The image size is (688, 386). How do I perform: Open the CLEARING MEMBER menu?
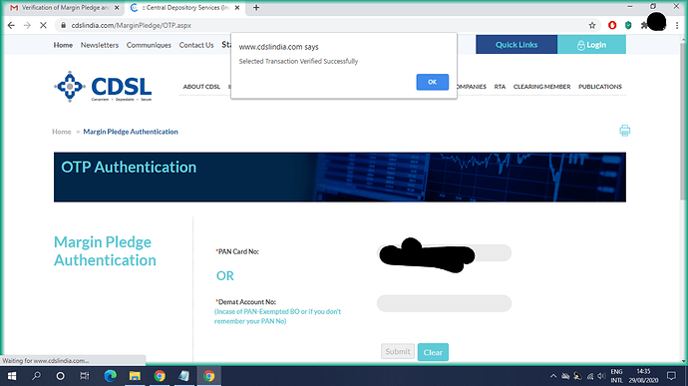point(541,87)
